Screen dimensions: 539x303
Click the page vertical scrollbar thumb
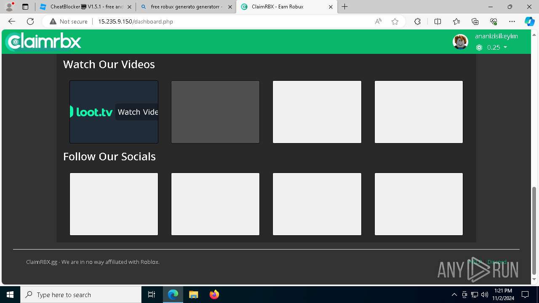(534, 231)
